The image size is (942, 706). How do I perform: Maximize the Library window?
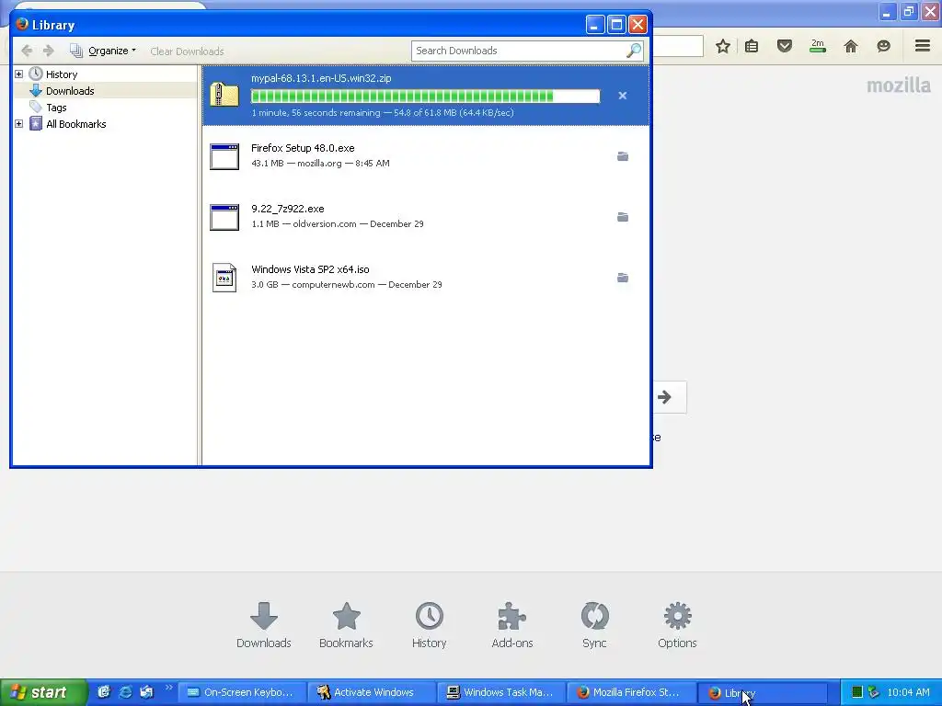tap(616, 25)
